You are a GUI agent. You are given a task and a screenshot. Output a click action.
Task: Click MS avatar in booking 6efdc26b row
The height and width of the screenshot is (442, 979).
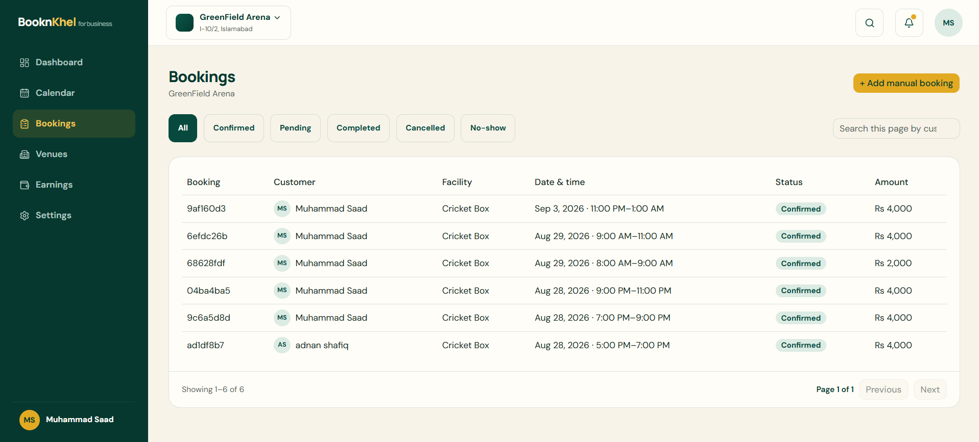click(x=282, y=236)
